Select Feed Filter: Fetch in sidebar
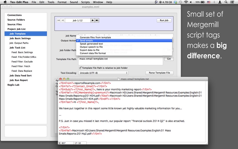 pyautogui.click(x=21, y=66)
